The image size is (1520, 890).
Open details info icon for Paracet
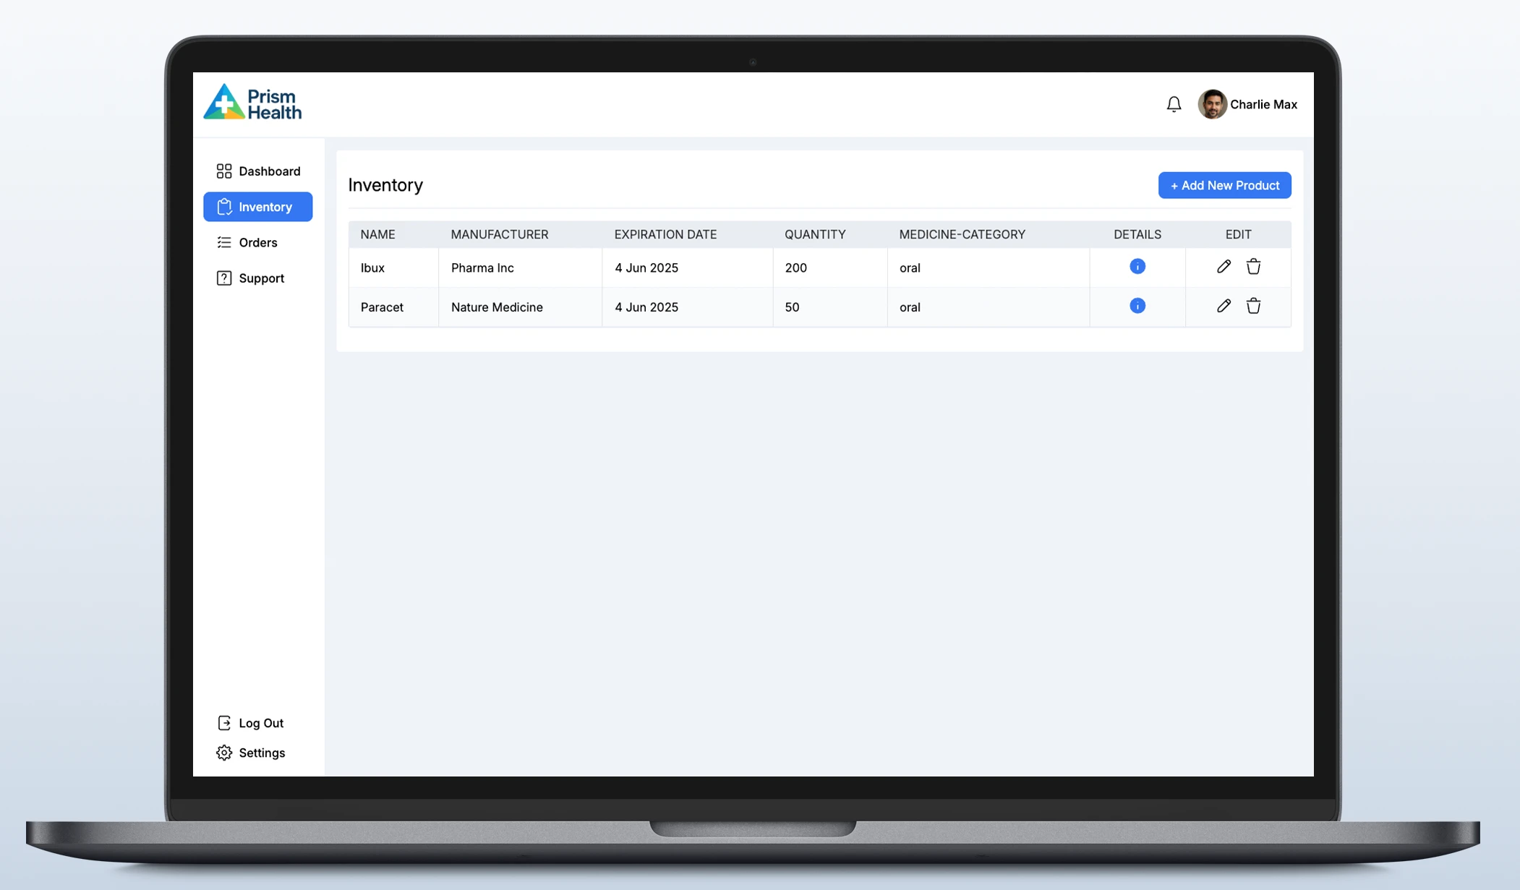1137,306
